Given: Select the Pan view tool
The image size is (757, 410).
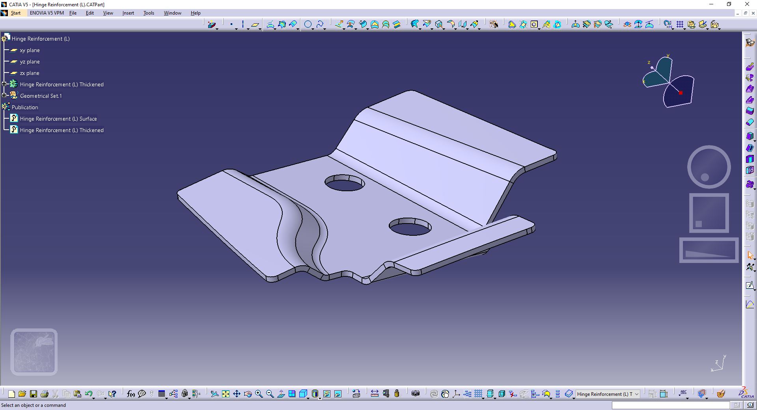Looking at the screenshot, I should tap(237, 394).
